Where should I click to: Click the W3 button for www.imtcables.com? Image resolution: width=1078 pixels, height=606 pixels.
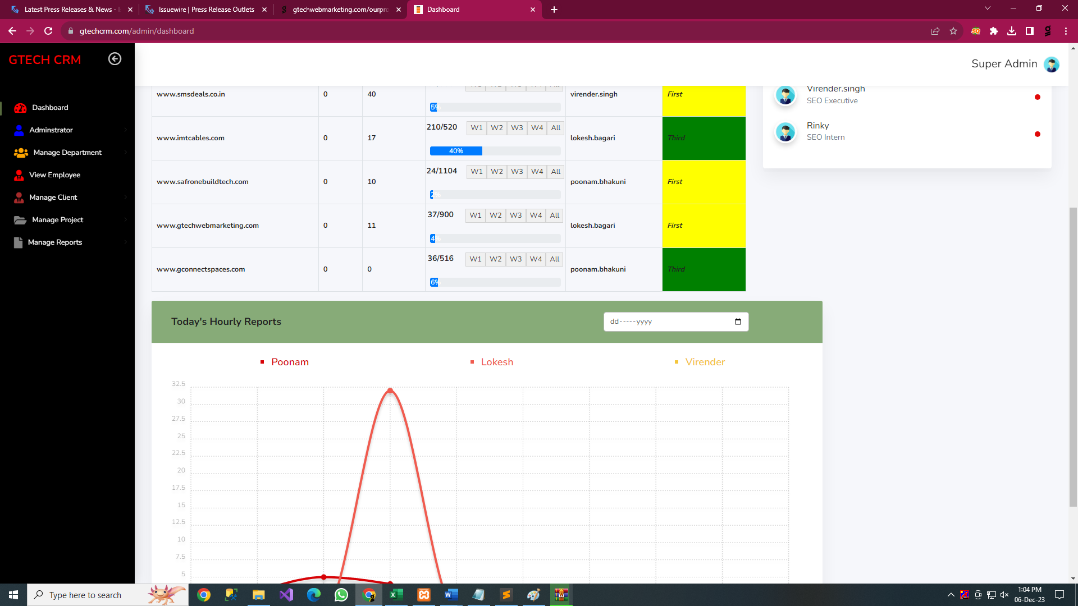[517, 128]
